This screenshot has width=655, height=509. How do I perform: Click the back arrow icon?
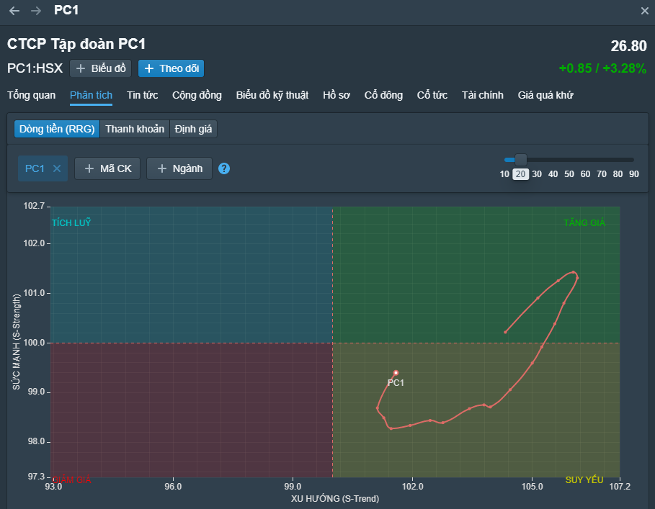point(14,11)
